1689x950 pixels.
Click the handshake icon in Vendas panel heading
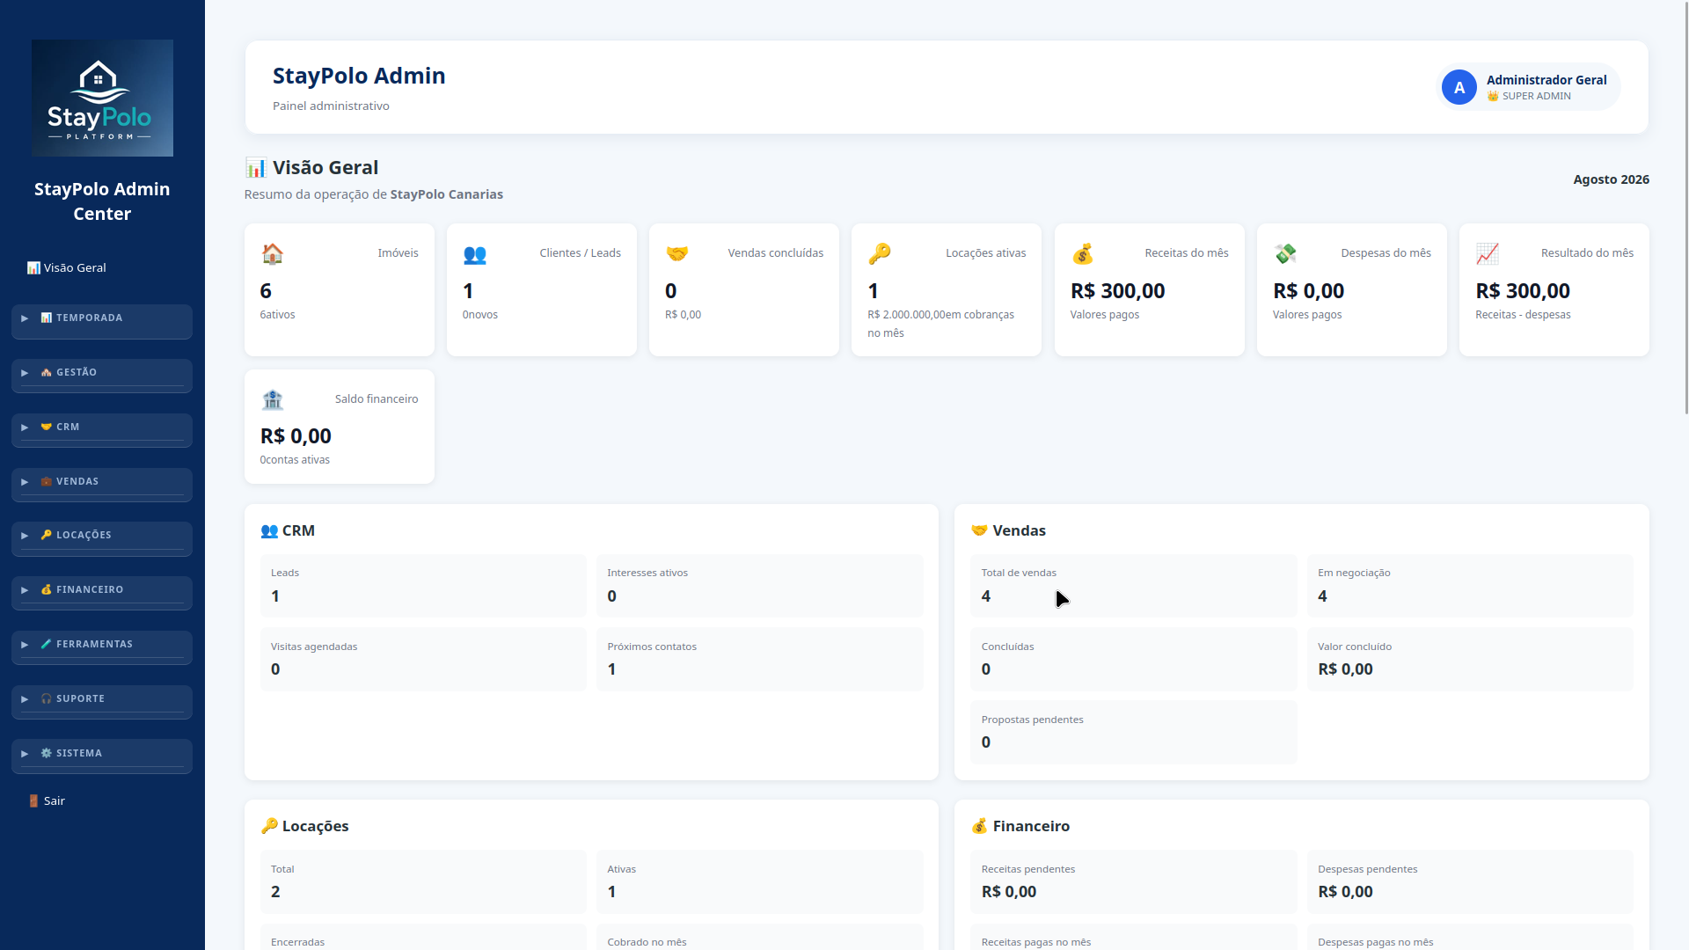pos(979,530)
